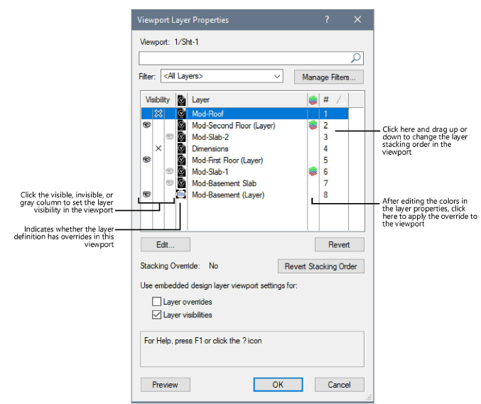Screen dimensions: 481x404
Task: Click the help question mark icon
Action: tap(327, 20)
